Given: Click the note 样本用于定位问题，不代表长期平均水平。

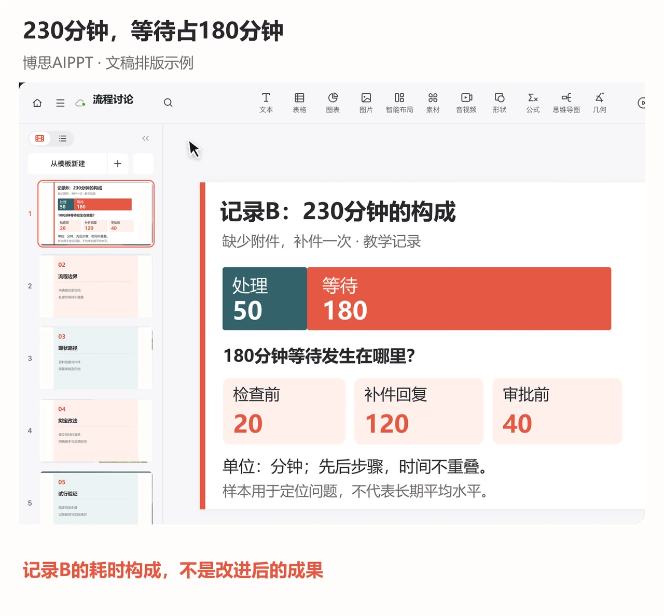Looking at the screenshot, I should (356, 491).
